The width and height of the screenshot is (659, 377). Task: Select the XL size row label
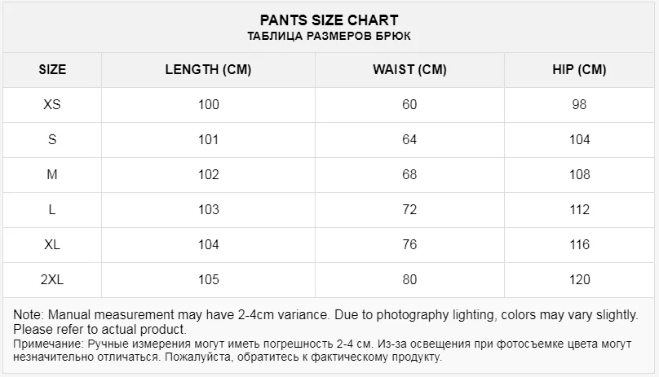point(52,244)
